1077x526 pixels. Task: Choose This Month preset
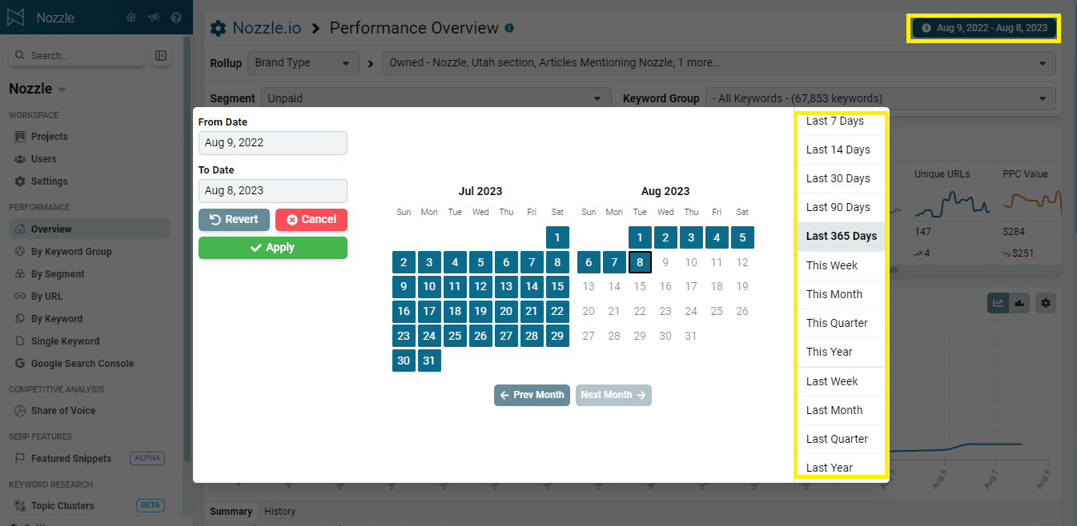point(841,294)
